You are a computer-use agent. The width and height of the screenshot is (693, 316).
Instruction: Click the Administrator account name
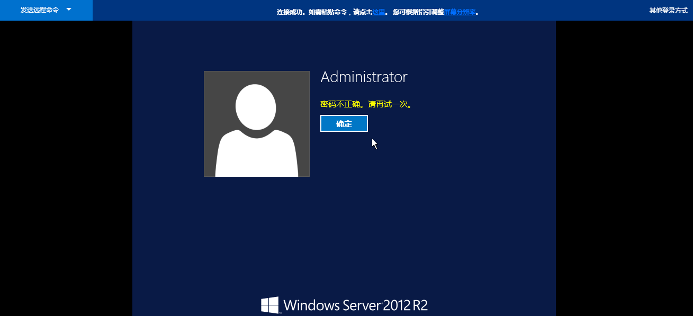(364, 77)
